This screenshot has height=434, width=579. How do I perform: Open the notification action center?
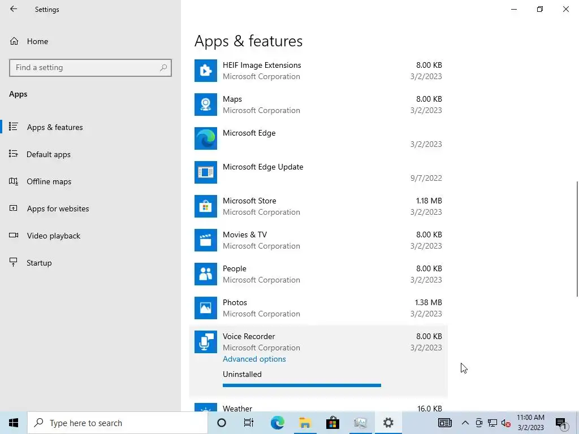(561, 423)
